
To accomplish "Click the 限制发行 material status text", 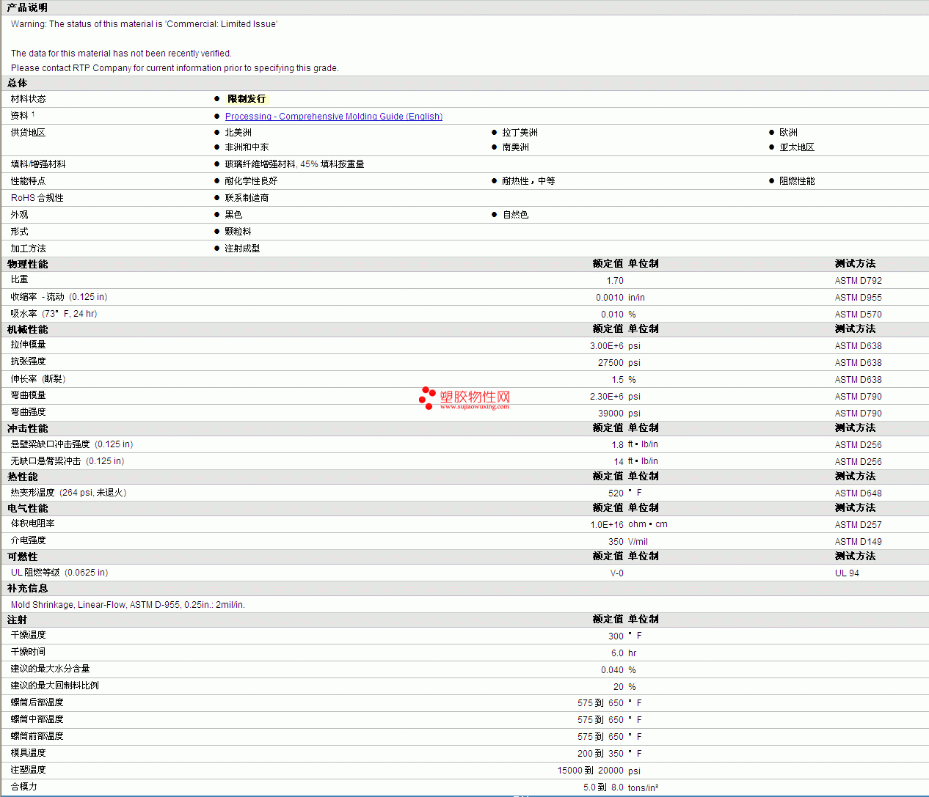I will pyautogui.click(x=247, y=99).
